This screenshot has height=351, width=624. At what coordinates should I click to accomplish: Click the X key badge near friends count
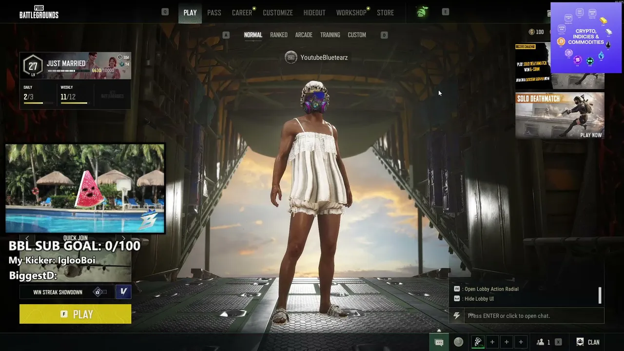point(558,342)
